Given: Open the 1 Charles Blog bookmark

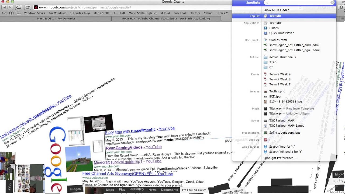Looking at the screenshot, I should (x=80, y=13).
